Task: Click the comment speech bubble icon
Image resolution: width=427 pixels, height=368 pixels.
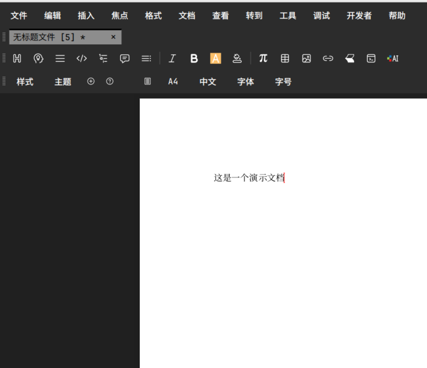Action: (x=125, y=59)
